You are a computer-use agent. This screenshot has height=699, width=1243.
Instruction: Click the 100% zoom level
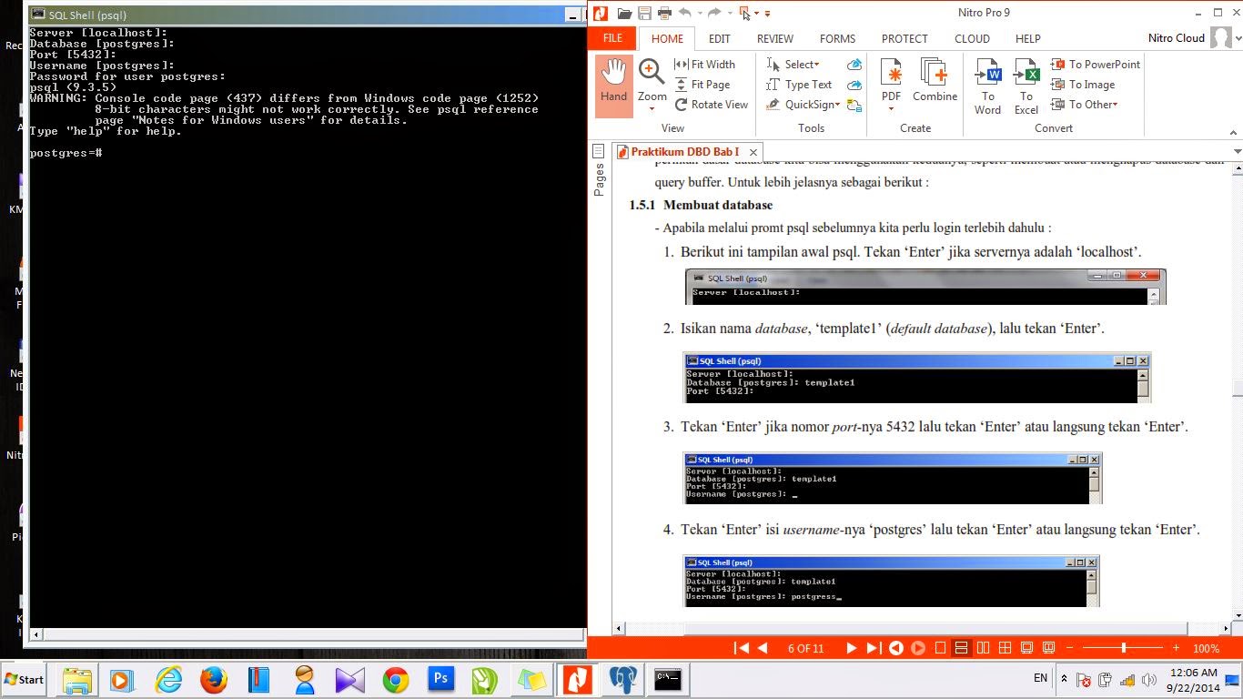(x=1206, y=649)
